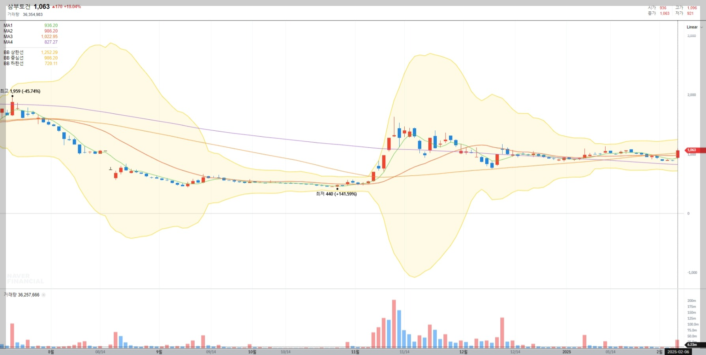706x355 pixels.
Task: Select the MA1 legend row
Action: [x=30, y=25]
